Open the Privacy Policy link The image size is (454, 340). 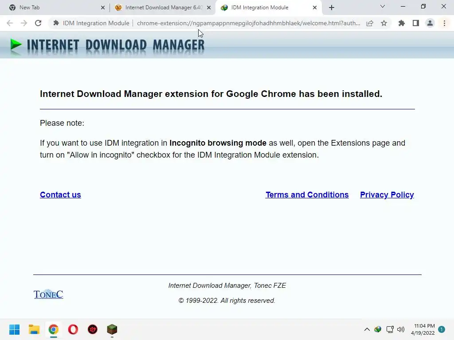point(387,195)
